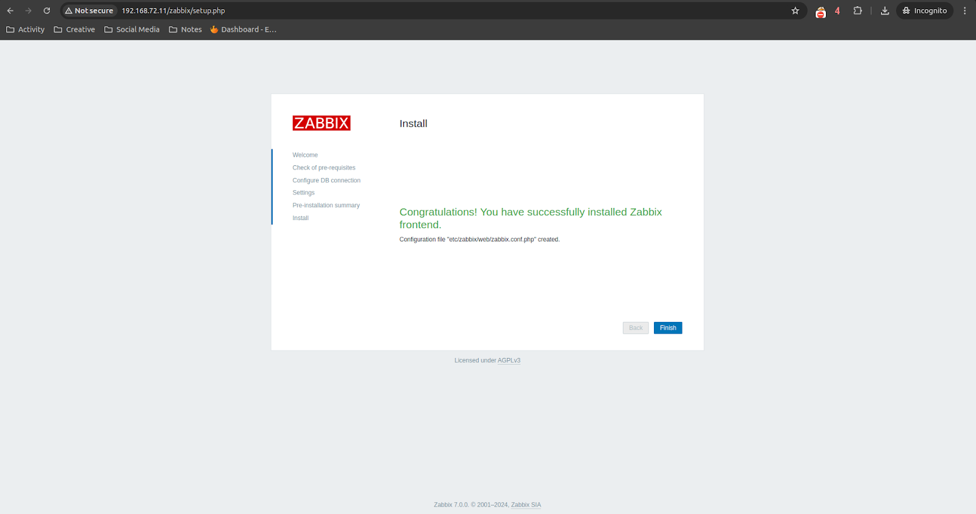Click the Congratulations success message
976x514 pixels.
point(531,218)
